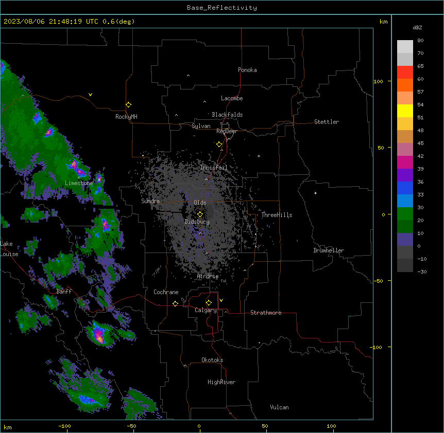
Task: Click the -30 dBZ legend value
Action: pos(422,272)
